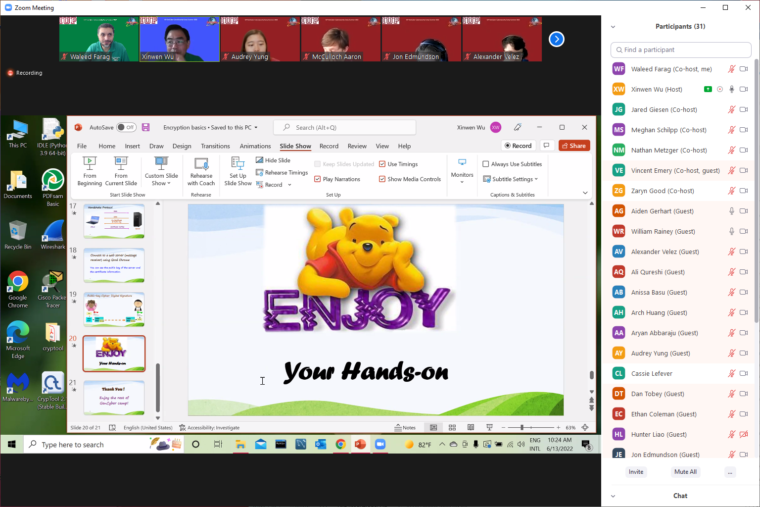Open Set Up Slide Show dialog

238,171
